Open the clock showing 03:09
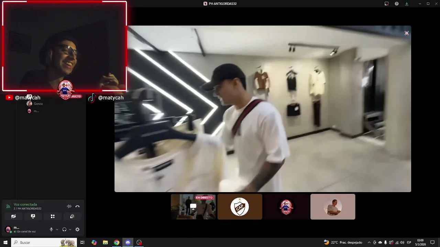The width and height of the screenshot is (440, 247). click(x=420, y=243)
